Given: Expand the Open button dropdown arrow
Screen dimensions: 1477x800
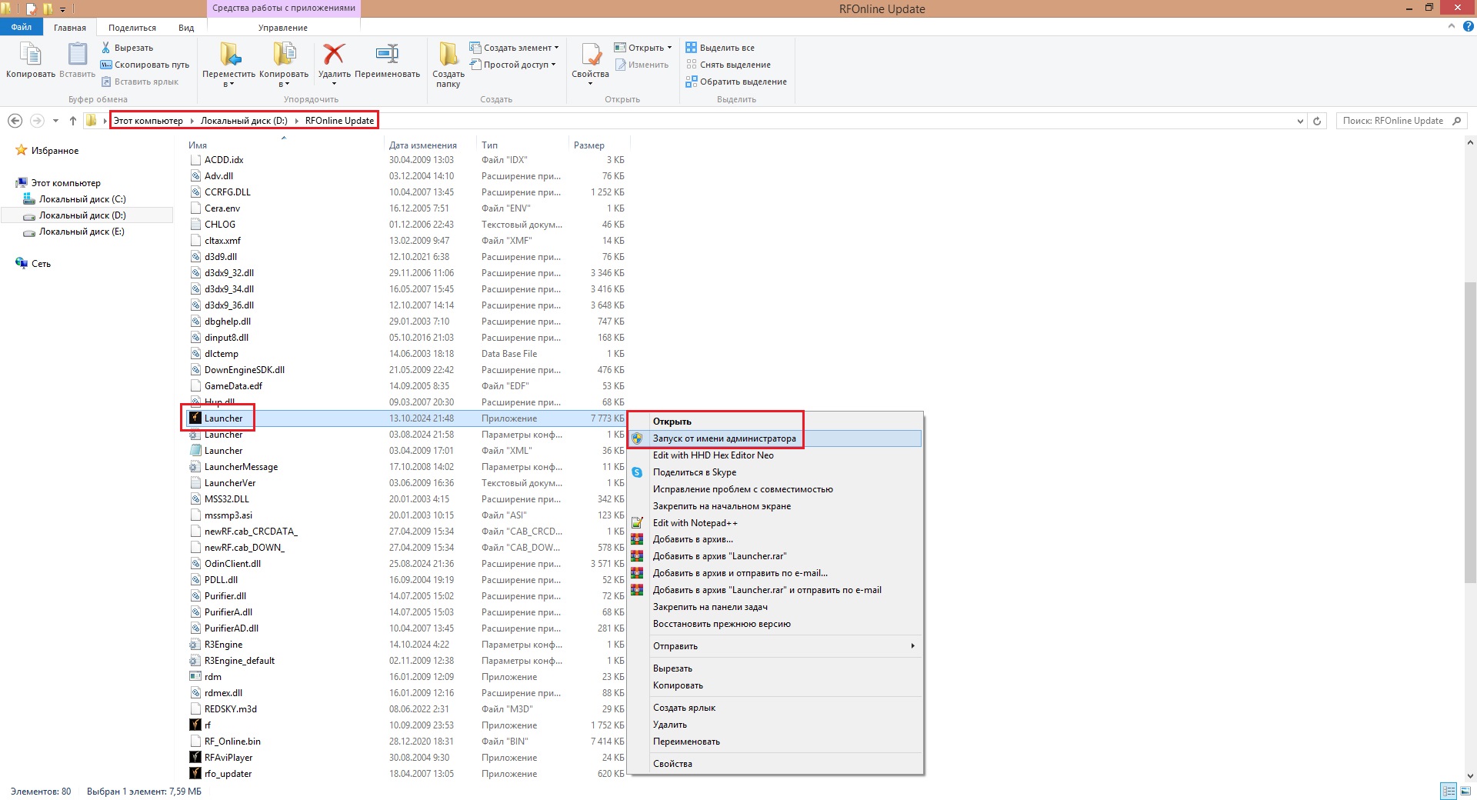Looking at the screenshot, I should point(669,48).
